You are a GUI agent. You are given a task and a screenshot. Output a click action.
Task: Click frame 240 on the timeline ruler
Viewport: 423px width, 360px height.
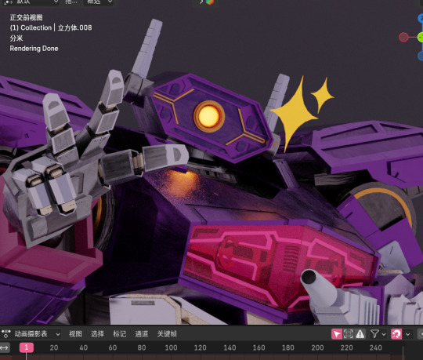(x=375, y=347)
